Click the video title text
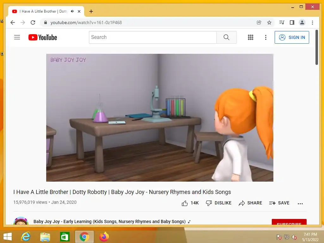The image size is (324, 243). (122, 192)
